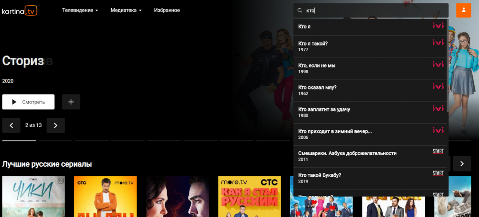Open the user profile icon
This screenshot has height=217, width=479.
point(463,10)
